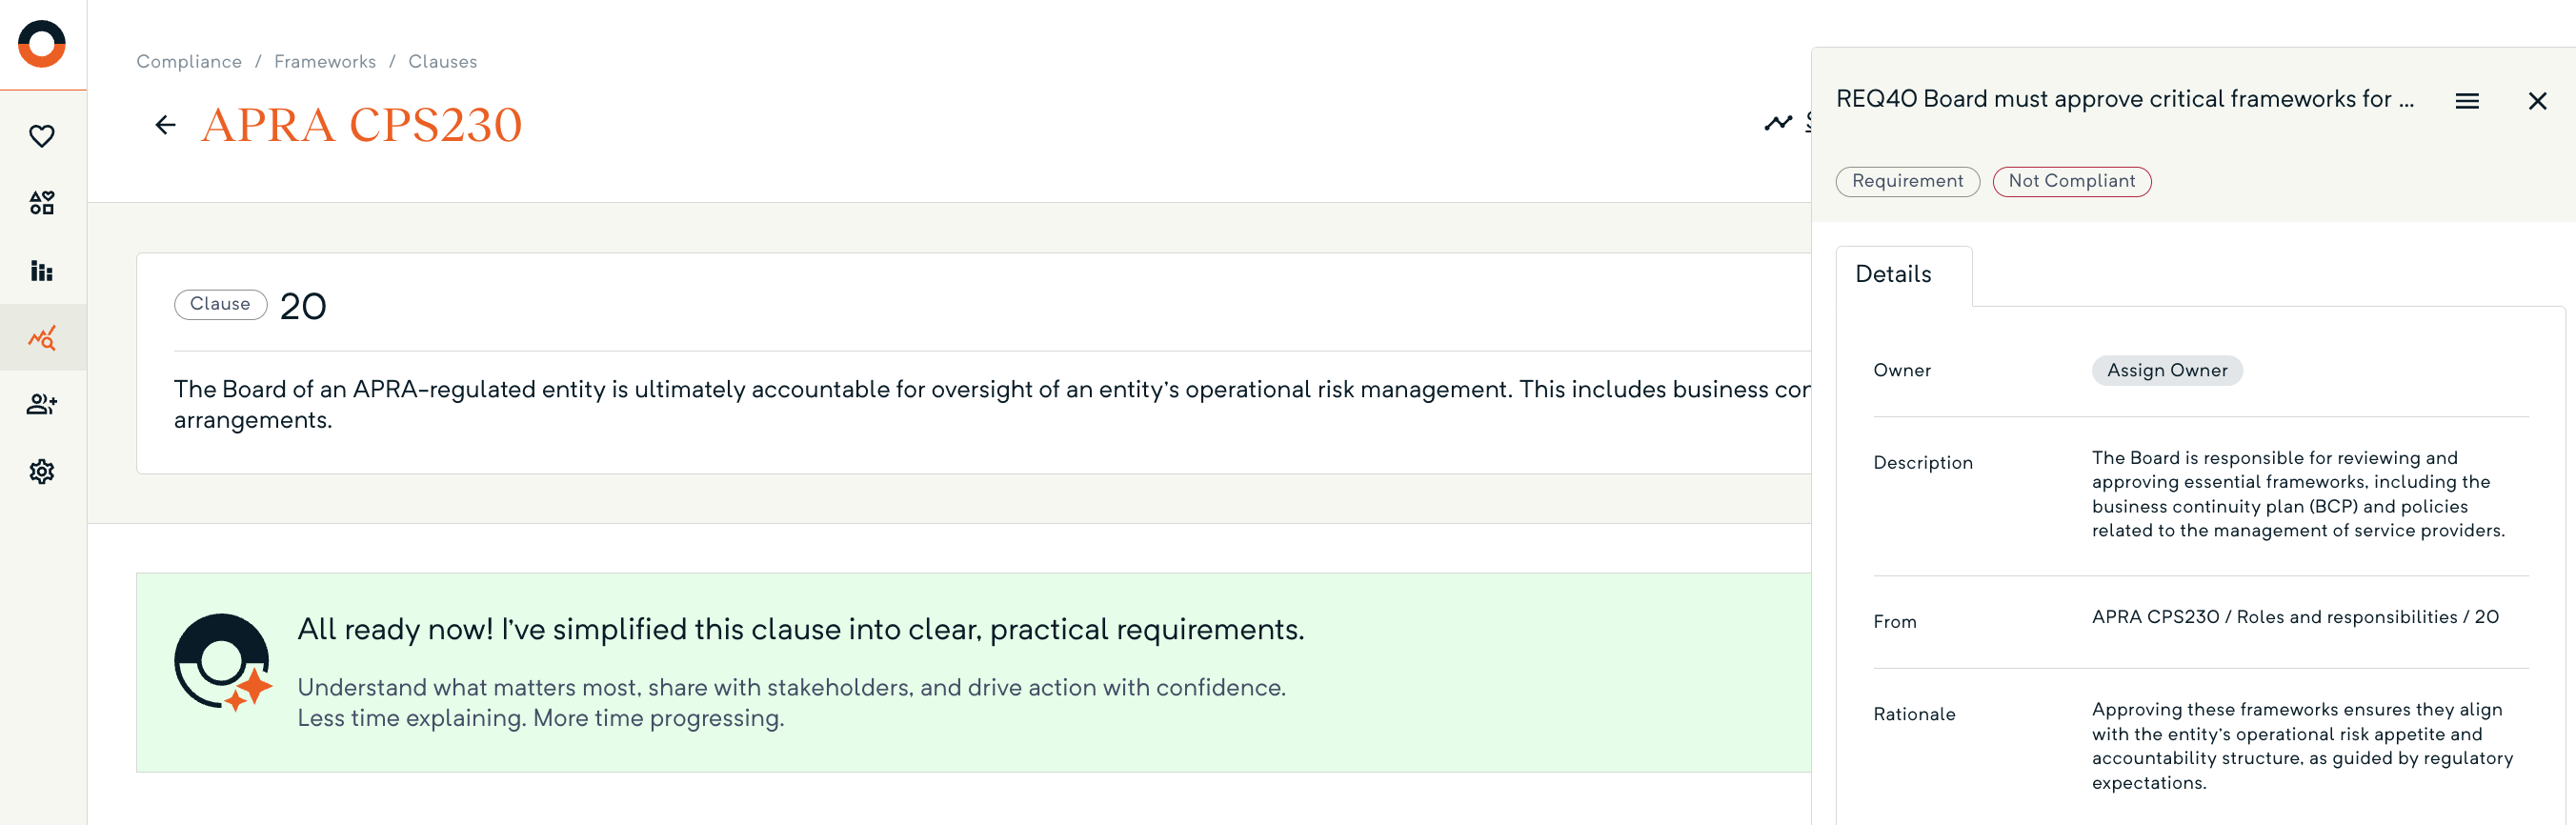Open the shapes icon in sidebar
This screenshot has height=825, width=2576.
coord(42,203)
